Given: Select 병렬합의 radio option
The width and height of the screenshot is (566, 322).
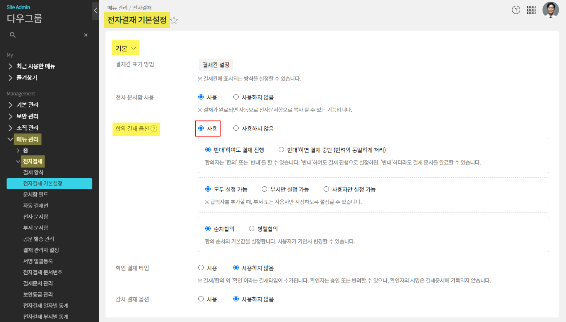Looking at the screenshot, I should pos(252,229).
